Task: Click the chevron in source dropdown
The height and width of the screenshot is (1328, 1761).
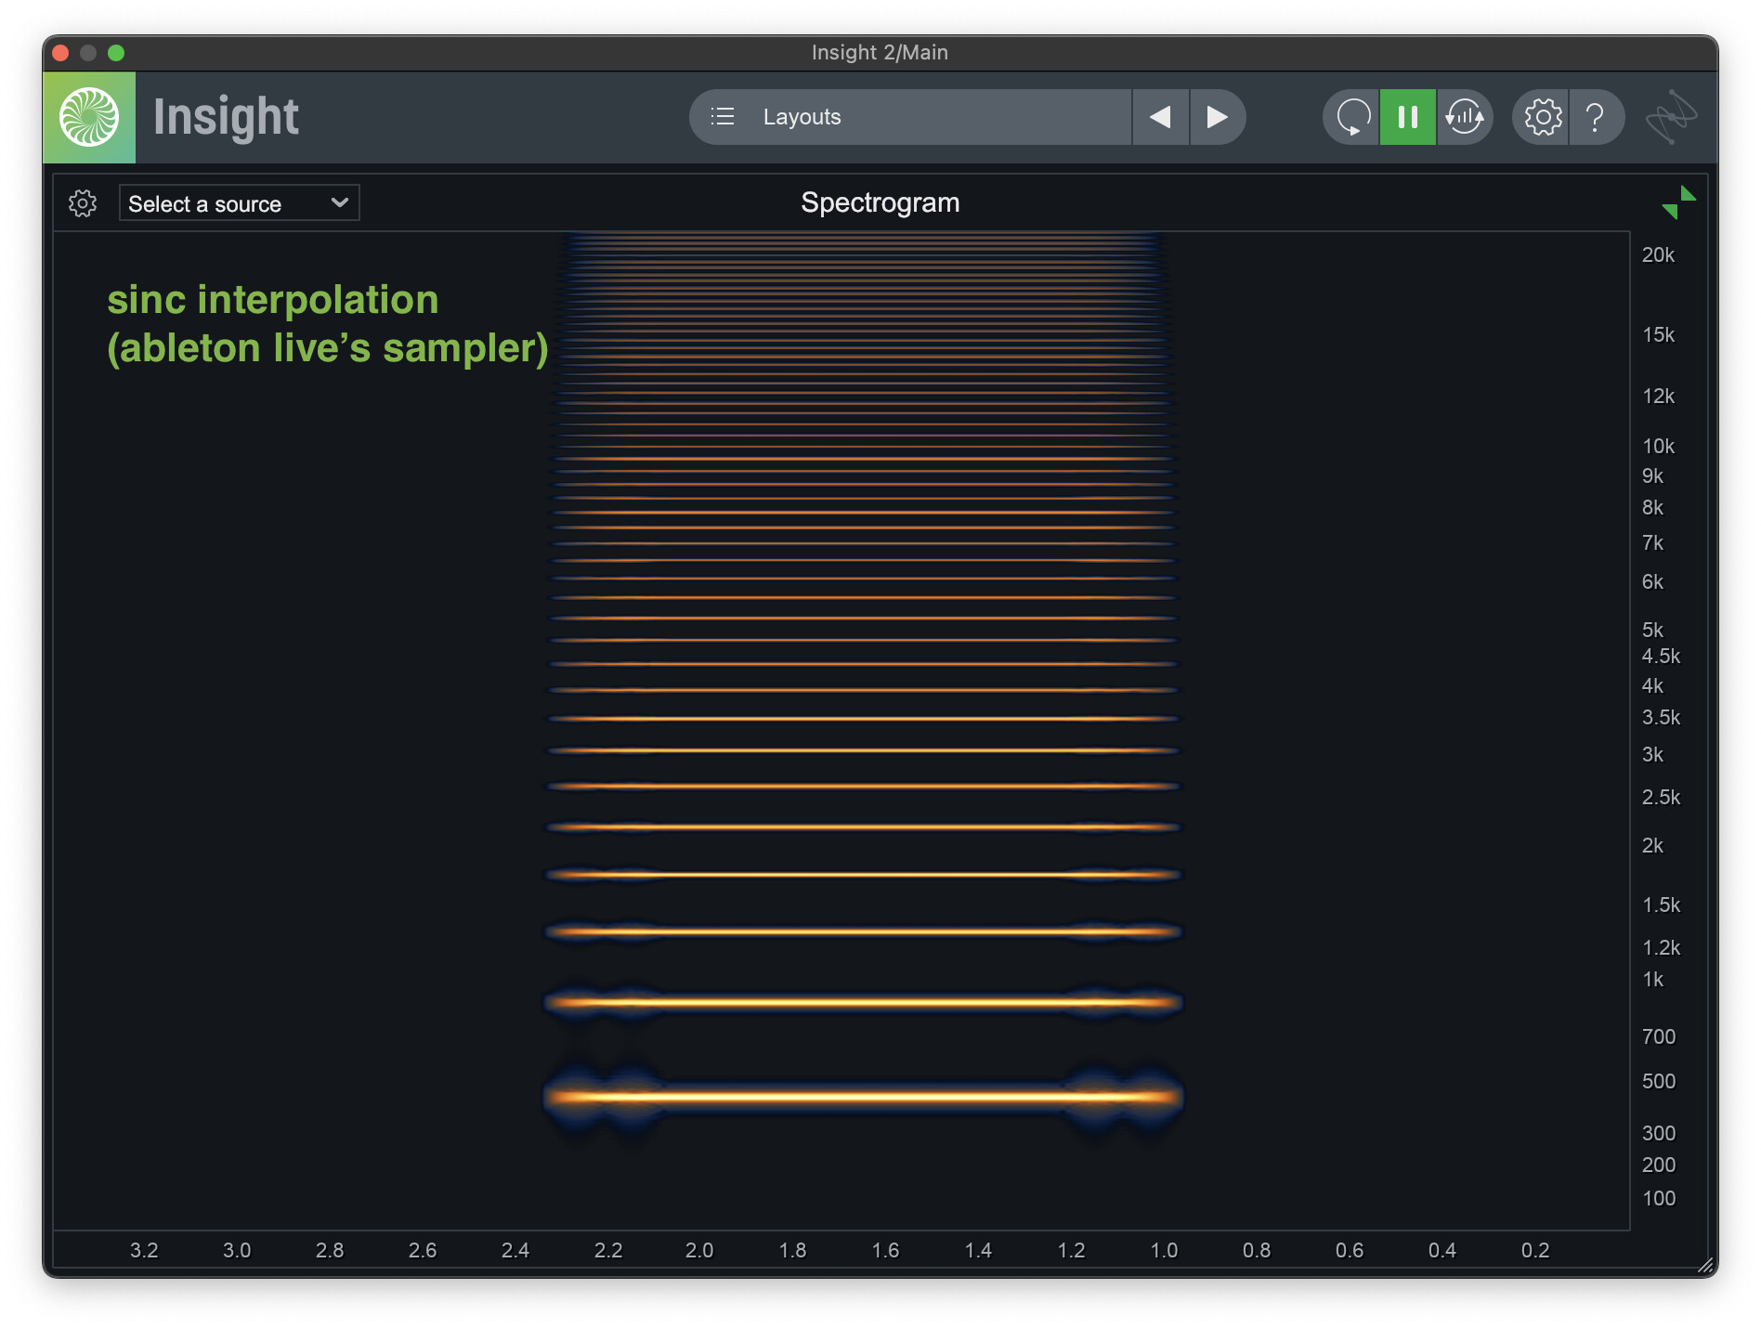Action: click(x=340, y=202)
